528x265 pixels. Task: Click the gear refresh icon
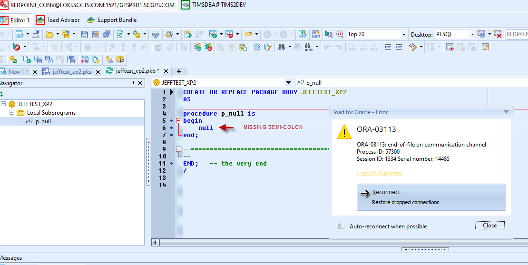pyautogui.click(x=13, y=59)
